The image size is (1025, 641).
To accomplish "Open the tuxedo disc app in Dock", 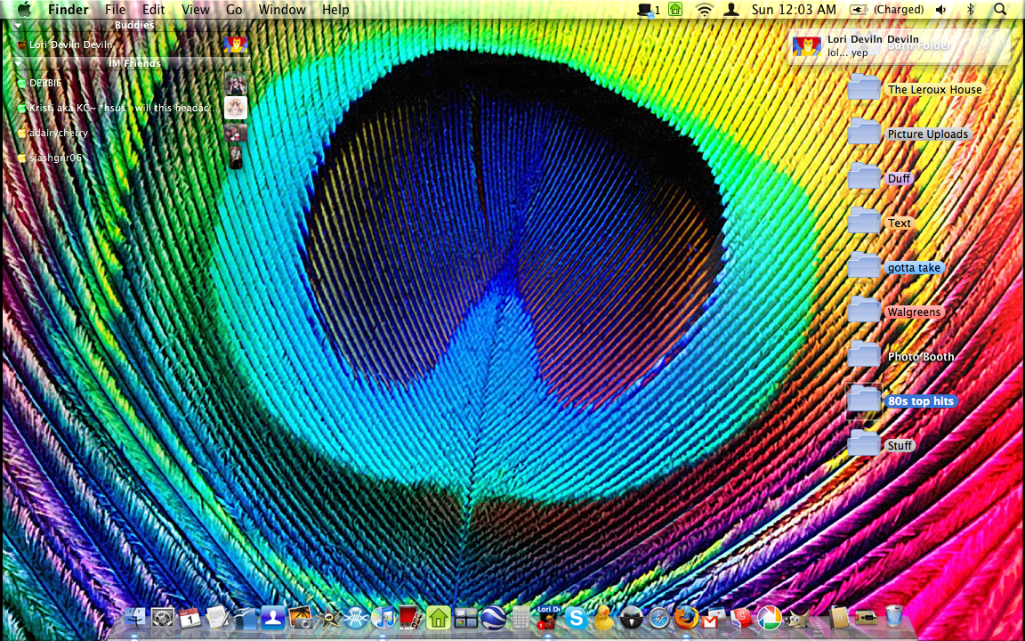I will (x=632, y=618).
